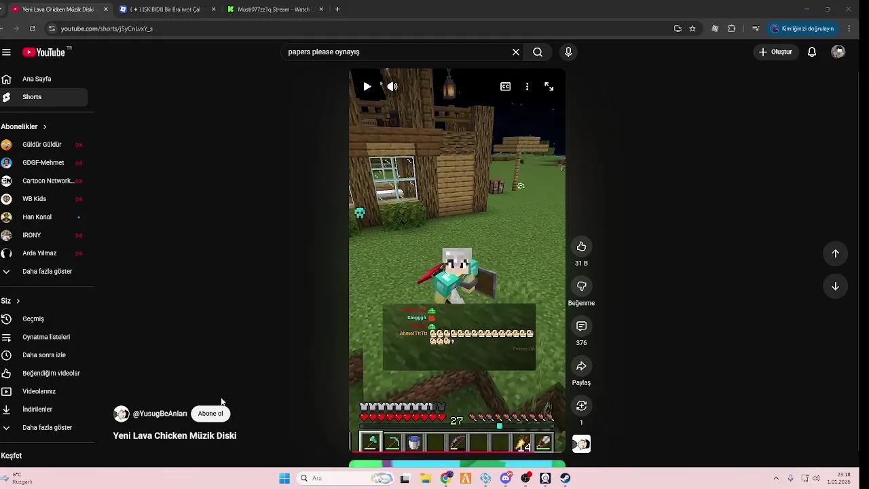Open the browser extensions puzzle icon

(x=731, y=29)
